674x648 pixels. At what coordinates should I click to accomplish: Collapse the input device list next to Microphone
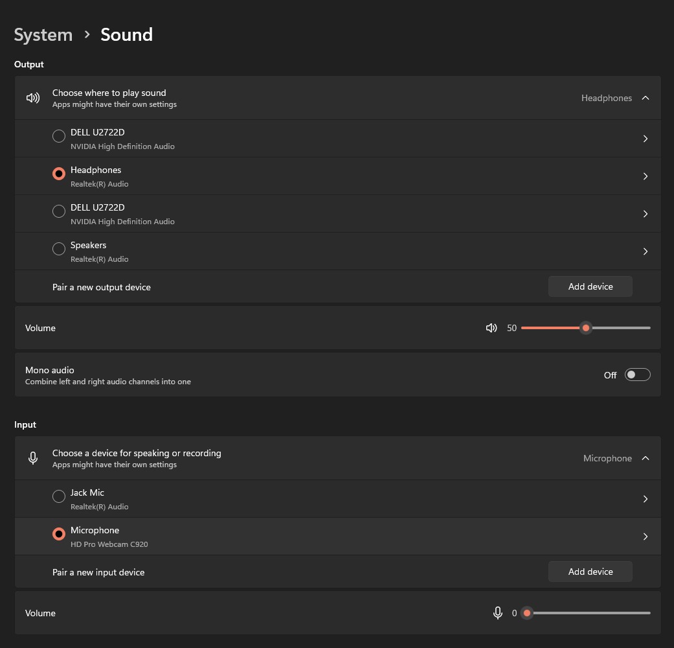pos(645,458)
